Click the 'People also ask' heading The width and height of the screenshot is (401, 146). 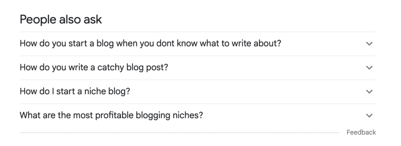(x=61, y=20)
